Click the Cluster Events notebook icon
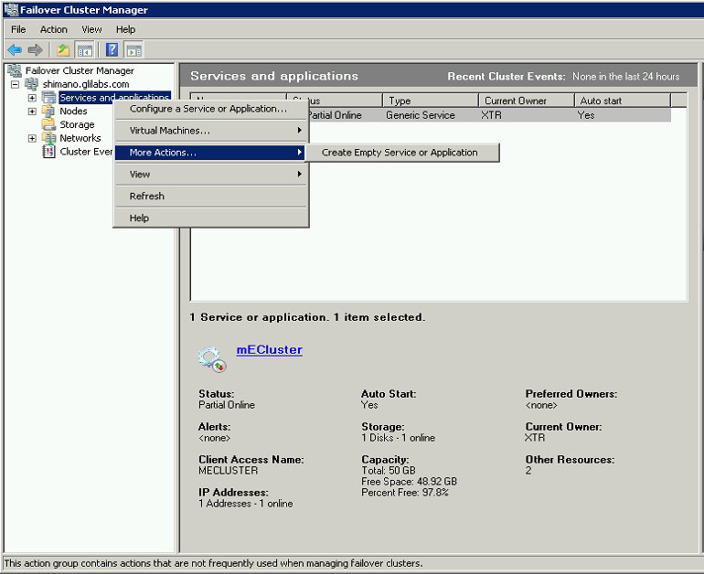The width and height of the screenshot is (704, 574). [x=49, y=152]
